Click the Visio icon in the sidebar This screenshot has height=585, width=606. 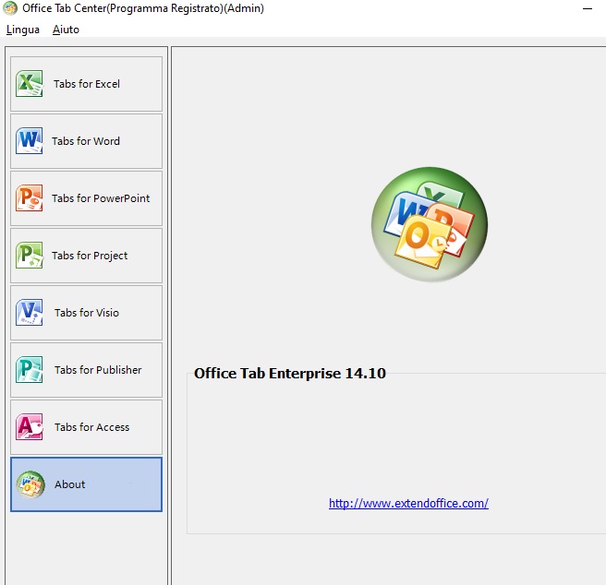point(29,312)
